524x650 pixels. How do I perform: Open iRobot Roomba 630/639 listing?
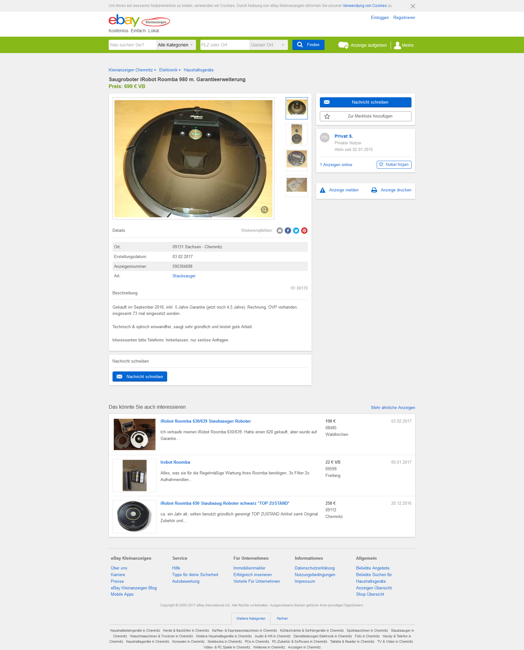(206, 421)
